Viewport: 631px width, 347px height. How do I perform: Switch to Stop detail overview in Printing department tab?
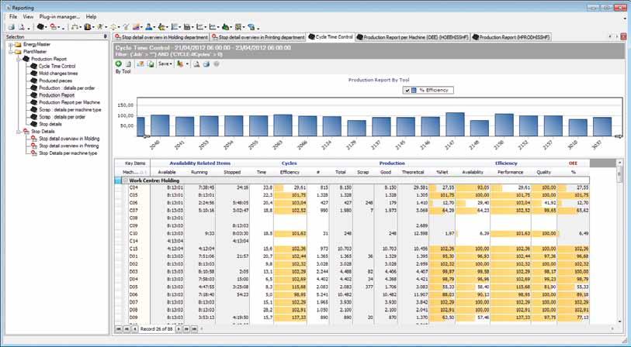tap(258, 37)
